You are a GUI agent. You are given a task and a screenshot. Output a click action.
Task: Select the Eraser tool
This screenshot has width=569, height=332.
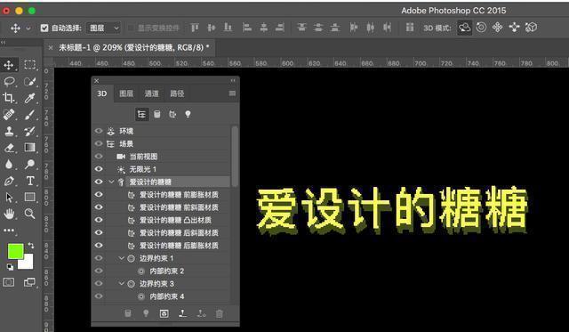9,148
